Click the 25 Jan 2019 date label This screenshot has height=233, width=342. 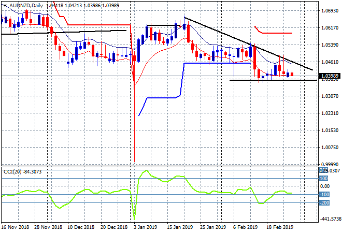pos(213,227)
